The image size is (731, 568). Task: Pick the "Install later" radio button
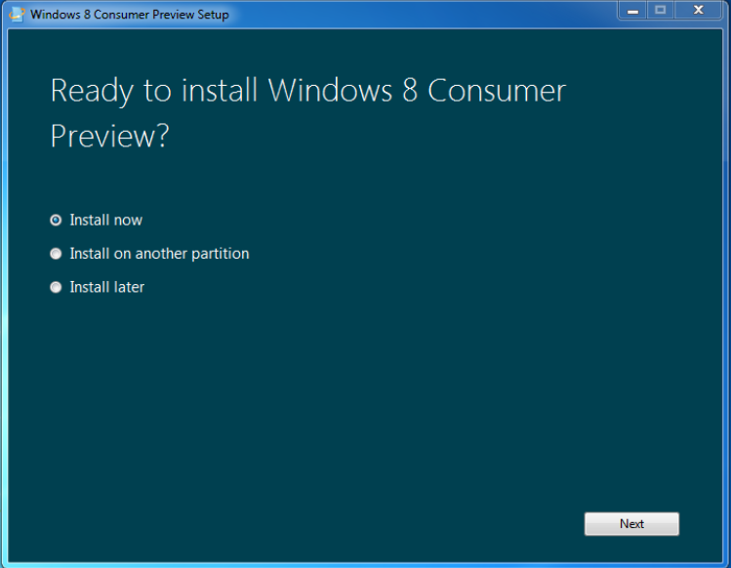pos(56,288)
